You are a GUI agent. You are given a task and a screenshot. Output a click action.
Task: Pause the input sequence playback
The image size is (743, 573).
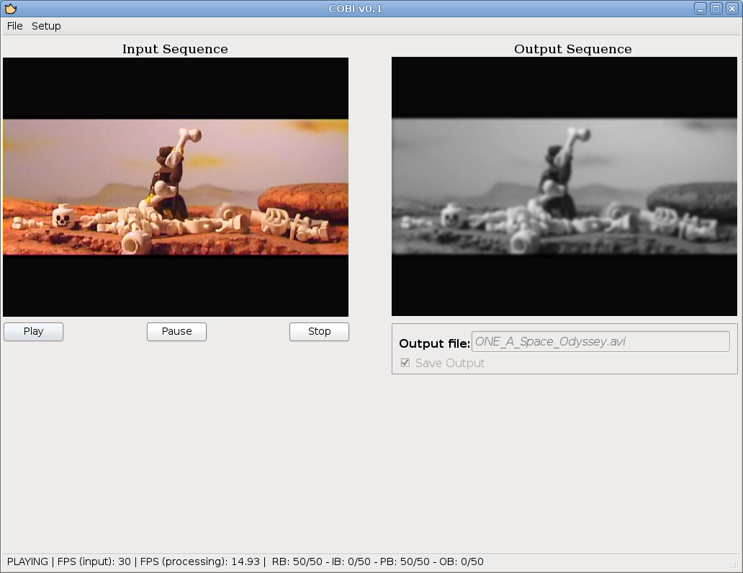[176, 331]
